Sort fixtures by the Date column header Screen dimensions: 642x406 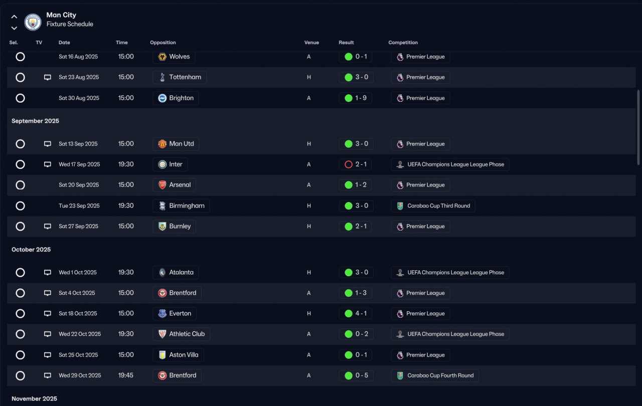(x=64, y=43)
